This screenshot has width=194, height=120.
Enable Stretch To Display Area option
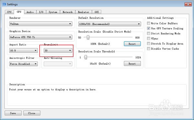(x=148, y=43)
